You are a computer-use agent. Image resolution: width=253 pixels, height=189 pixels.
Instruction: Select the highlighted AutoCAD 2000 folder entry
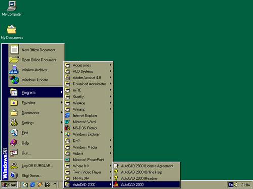coord(88,185)
